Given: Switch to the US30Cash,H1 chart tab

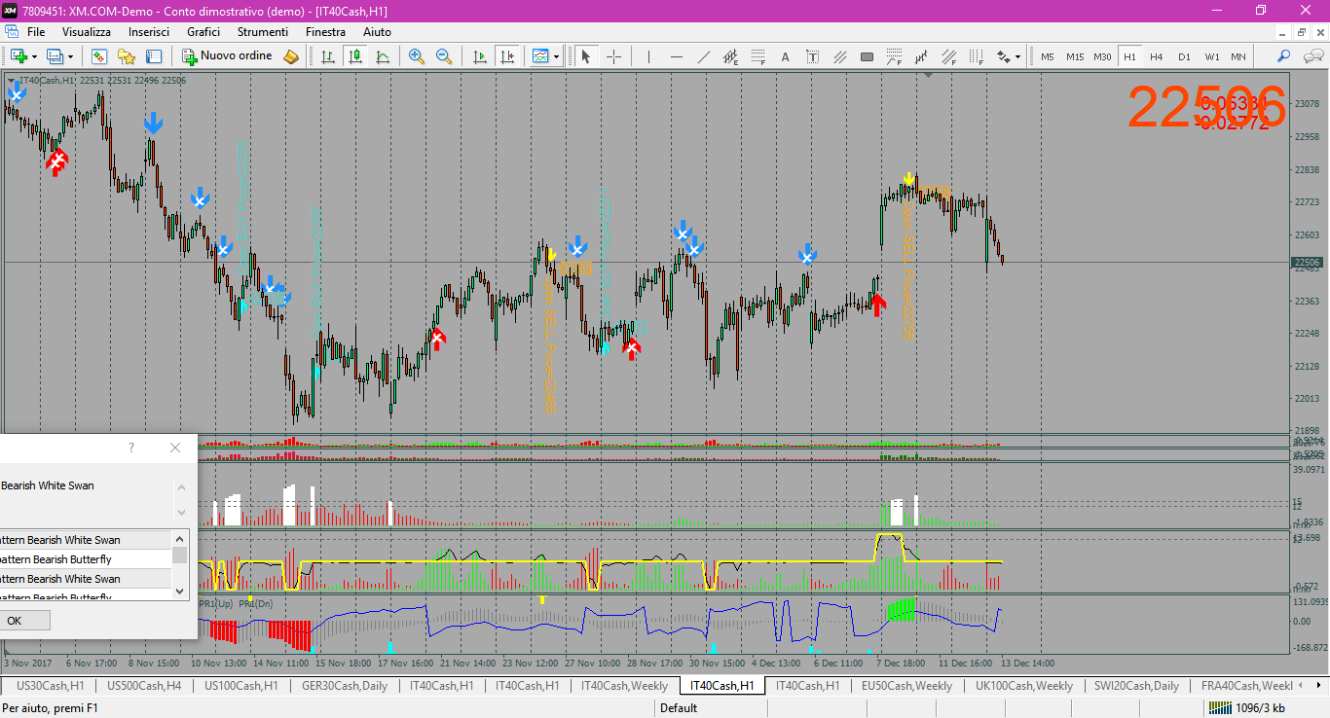Looking at the screenshot, I should pyautogui.click(x=51, y=686).
